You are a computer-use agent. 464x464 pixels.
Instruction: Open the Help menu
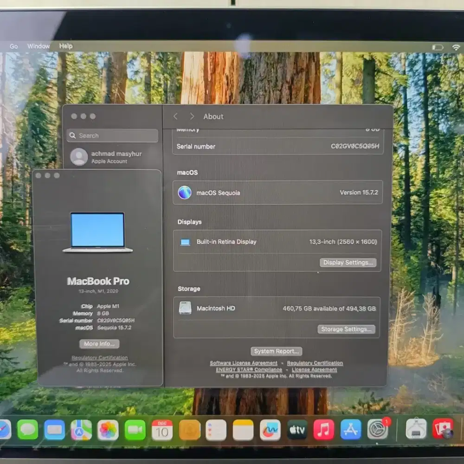tap(65, 46)
